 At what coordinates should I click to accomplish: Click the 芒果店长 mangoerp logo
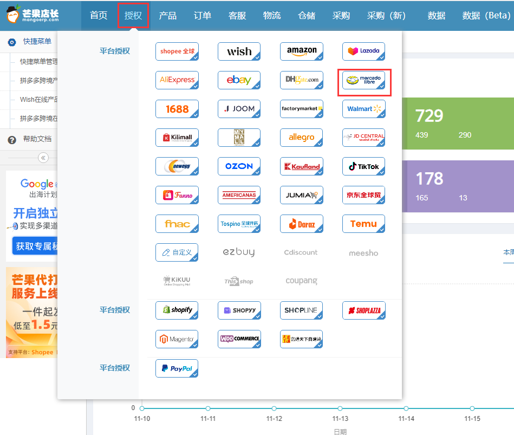(32, 15)
